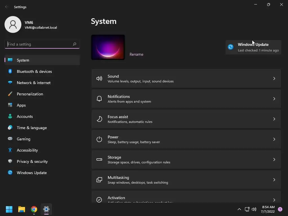Open Accounts settings

coord(42,116)
